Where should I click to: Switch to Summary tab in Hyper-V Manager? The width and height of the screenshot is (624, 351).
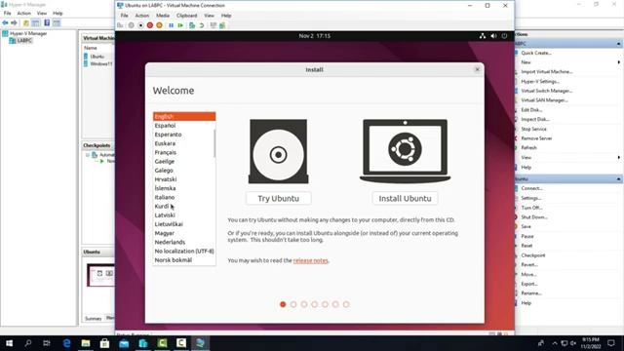[94, 319]
